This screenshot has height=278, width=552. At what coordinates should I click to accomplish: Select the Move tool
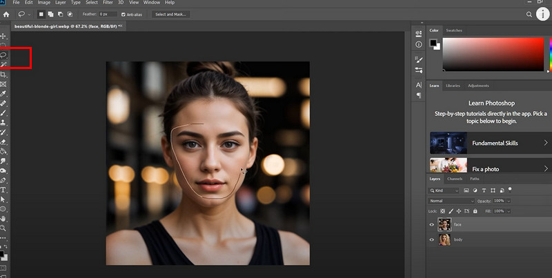pos(3,37)
